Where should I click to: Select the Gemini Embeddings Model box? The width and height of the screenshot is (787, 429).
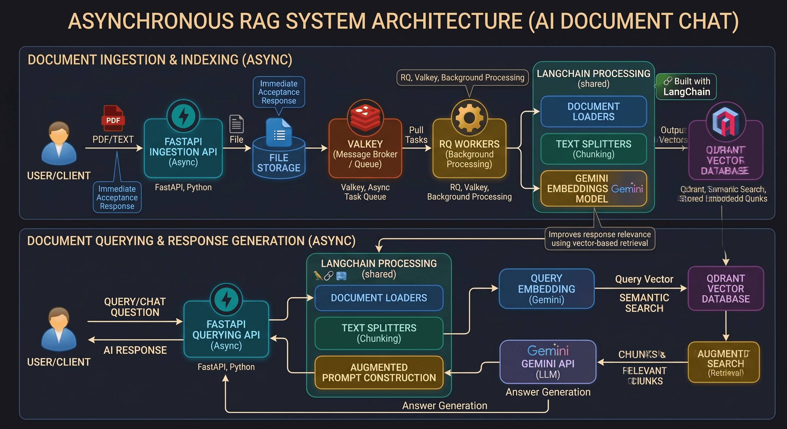click(x=594, y=189)
